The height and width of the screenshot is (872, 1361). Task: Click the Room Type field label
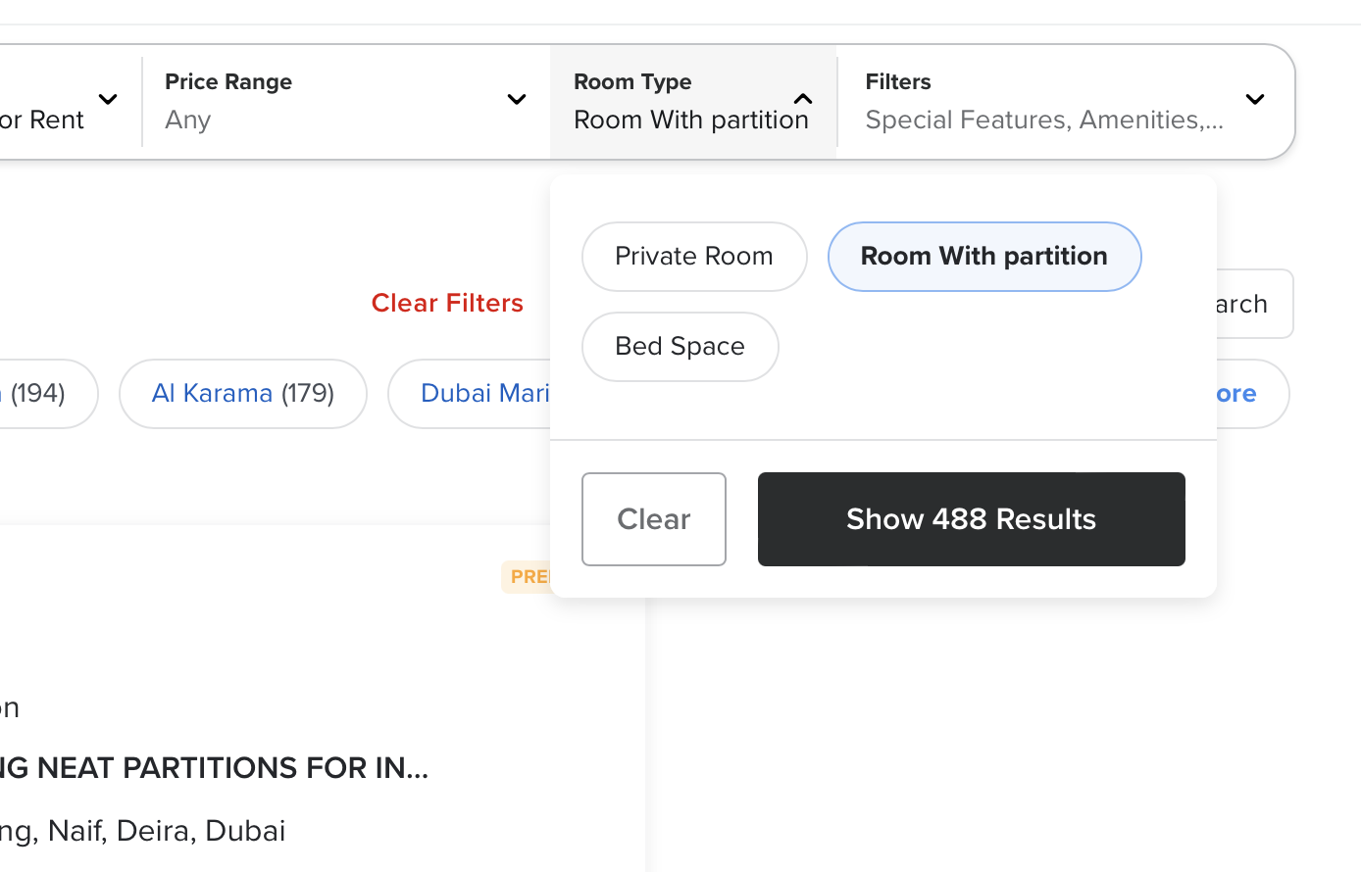(x=632, y=82)
